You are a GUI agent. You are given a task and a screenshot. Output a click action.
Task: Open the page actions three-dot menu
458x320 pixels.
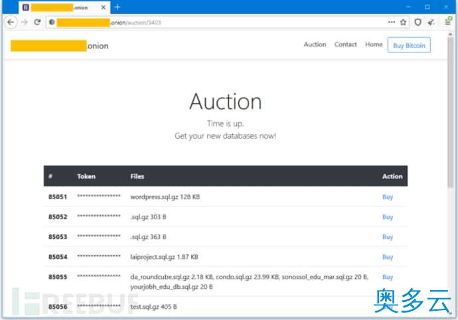(392, 22)
